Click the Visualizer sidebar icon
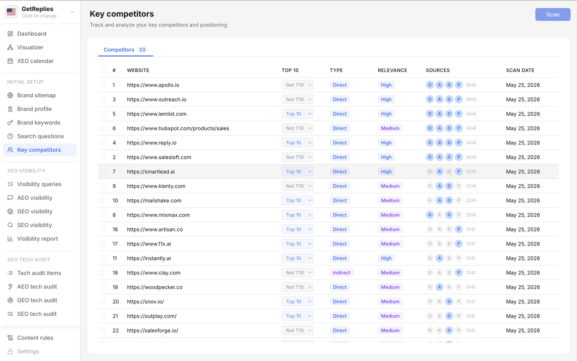 [x=10, y=47]
